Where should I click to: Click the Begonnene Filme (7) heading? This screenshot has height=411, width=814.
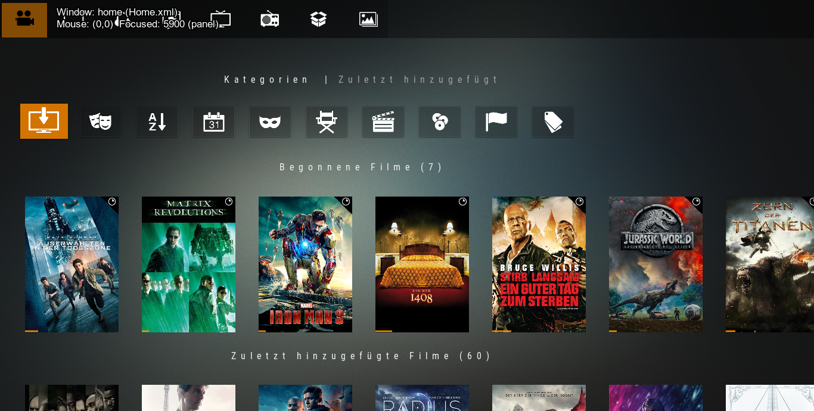pos(361,167)
